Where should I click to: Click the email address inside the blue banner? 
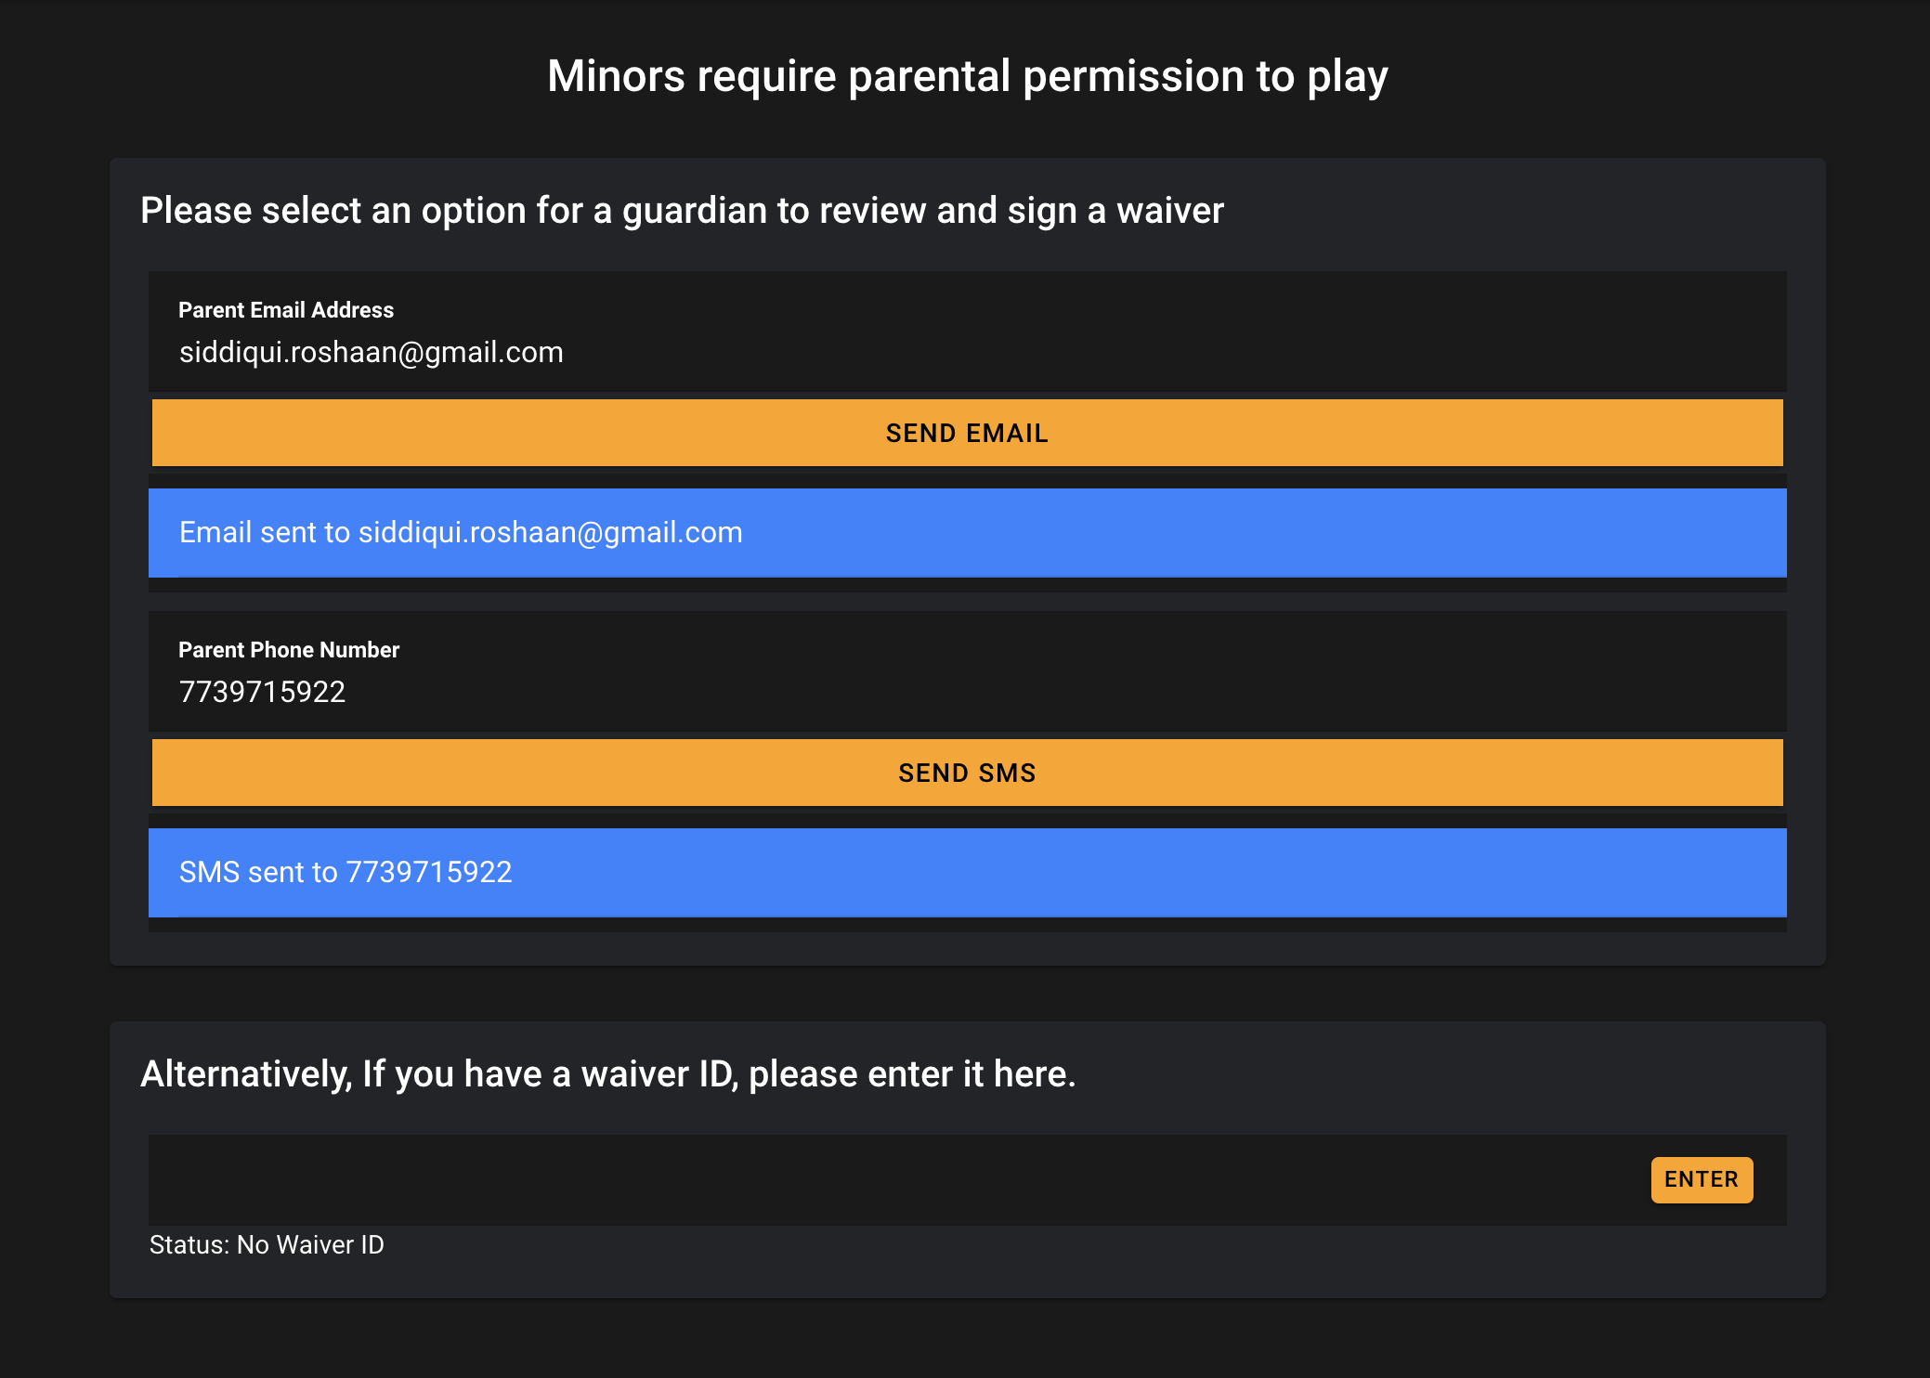(551, 533)
